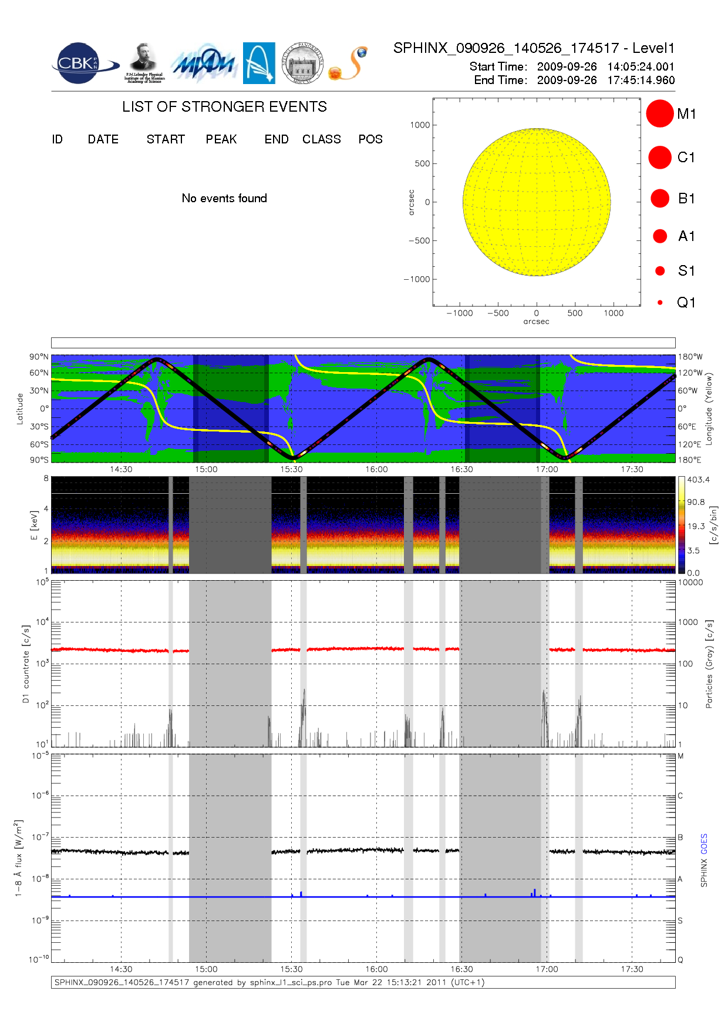Click the S1 red dot legend marker

pos(660,271)
